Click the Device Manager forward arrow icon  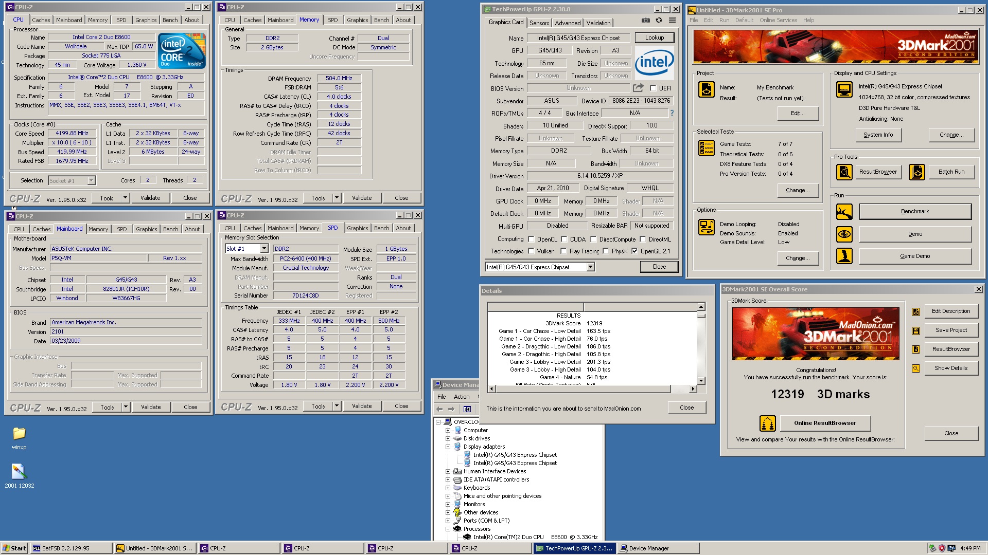coord(451,409)
